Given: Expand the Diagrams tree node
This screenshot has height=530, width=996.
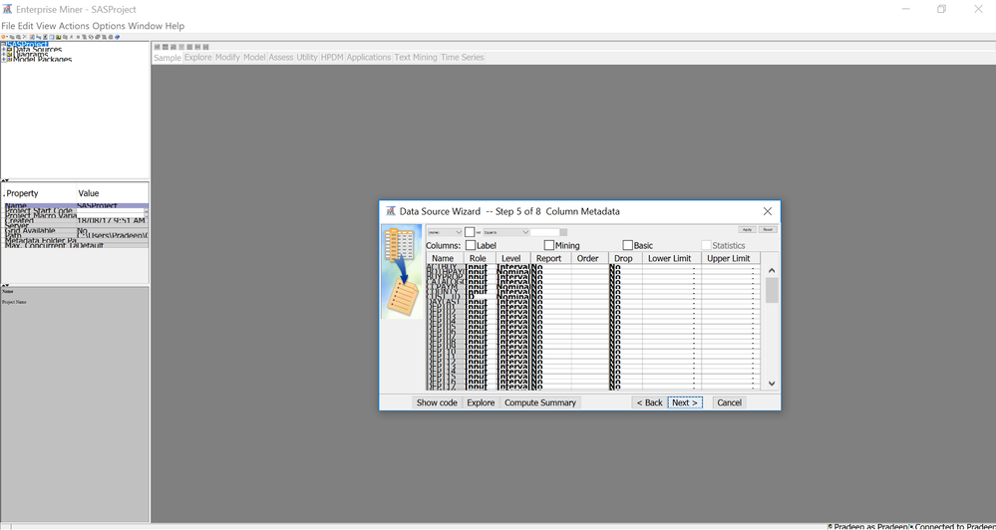Looking at the screenshot, I should pyautogui.click(x=4, y=54).
